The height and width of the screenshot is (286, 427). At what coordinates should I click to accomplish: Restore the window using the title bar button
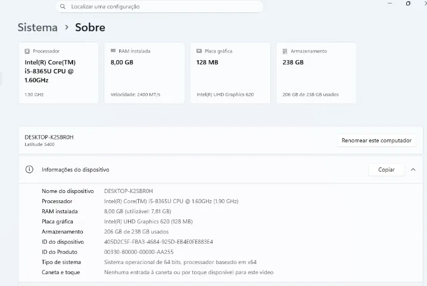coord(408,3)
